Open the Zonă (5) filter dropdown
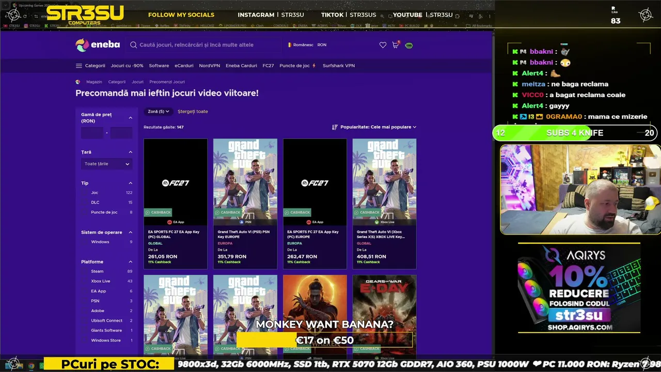Viewport: 661px width, 372px height. (158, 112)
